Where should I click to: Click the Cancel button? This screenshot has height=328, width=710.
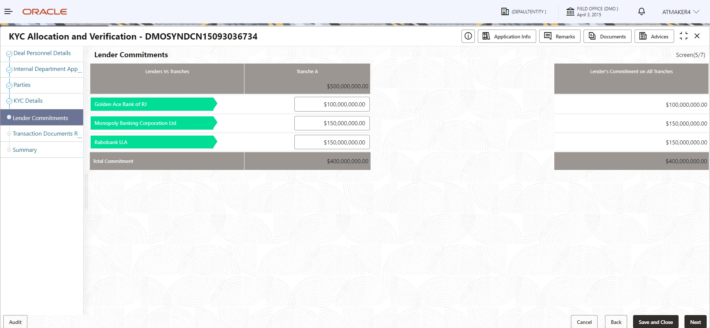(584, 322)
